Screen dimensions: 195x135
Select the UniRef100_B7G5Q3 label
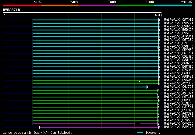179,120
